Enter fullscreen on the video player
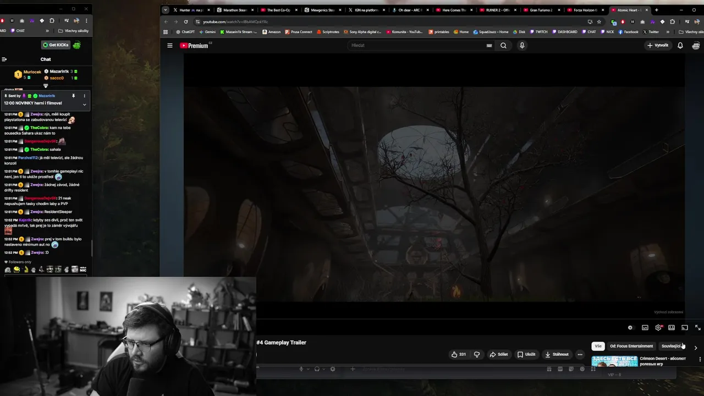Viewport: 704px width, 396px height. (698, 328)
